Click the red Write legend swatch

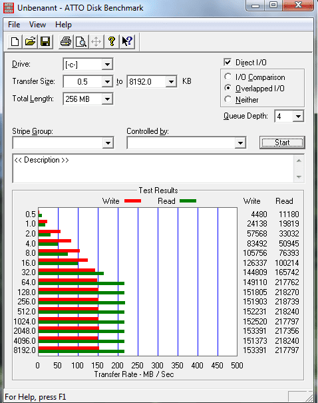pyautogui.click(x=132, y=201)
